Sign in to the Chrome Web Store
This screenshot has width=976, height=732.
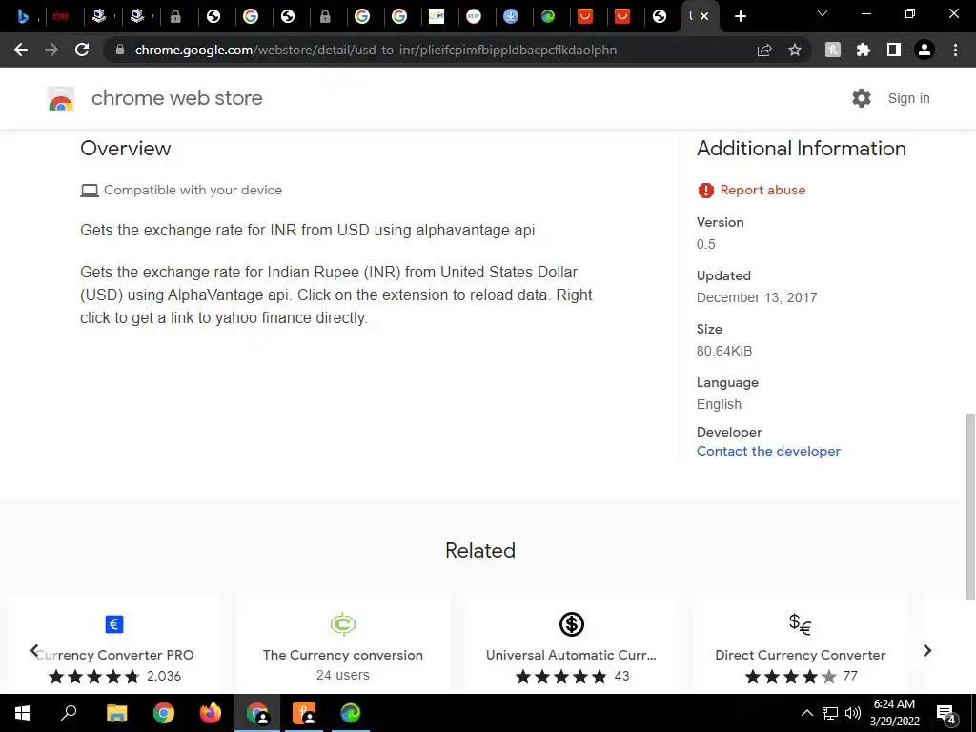point(908,98)
